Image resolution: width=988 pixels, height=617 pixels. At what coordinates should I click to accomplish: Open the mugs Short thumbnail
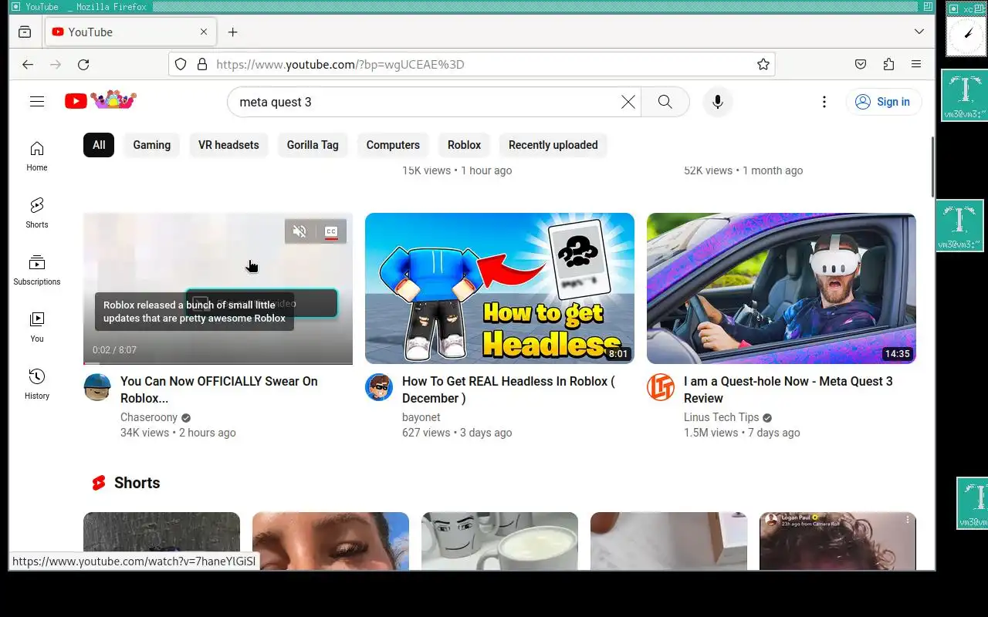tap(499, 541)
